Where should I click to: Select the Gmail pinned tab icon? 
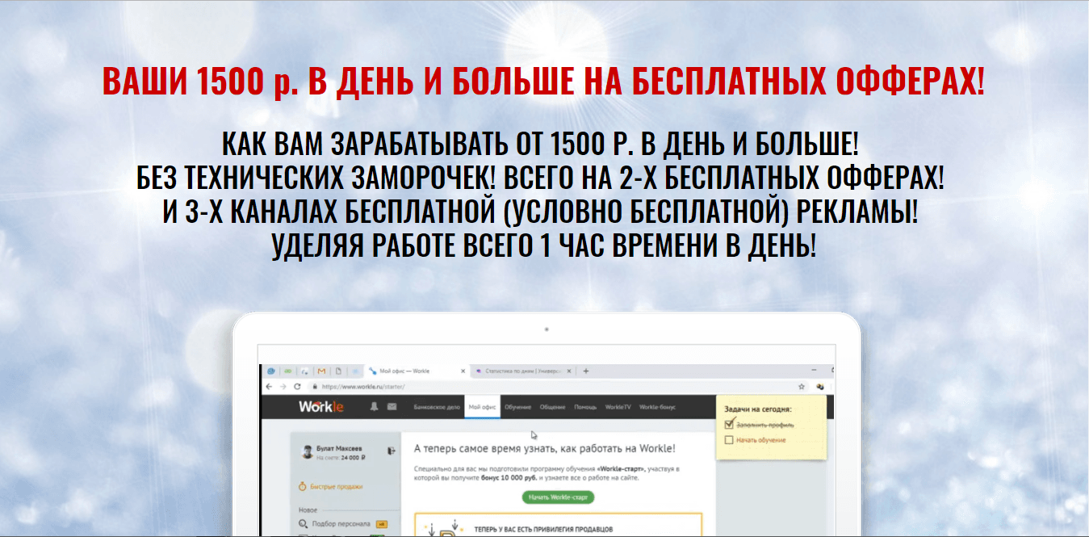321,371
